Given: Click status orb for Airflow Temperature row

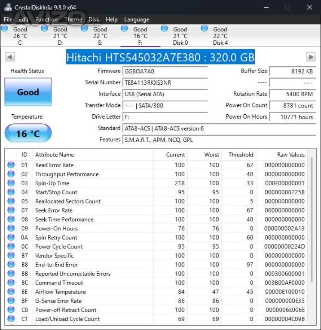Looking at the screenshot, I should pyautogui.click(x=11, y=292).
